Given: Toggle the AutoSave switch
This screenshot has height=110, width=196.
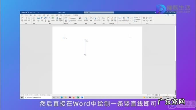Looking at the screenshot, I should [x=28, y=12].
